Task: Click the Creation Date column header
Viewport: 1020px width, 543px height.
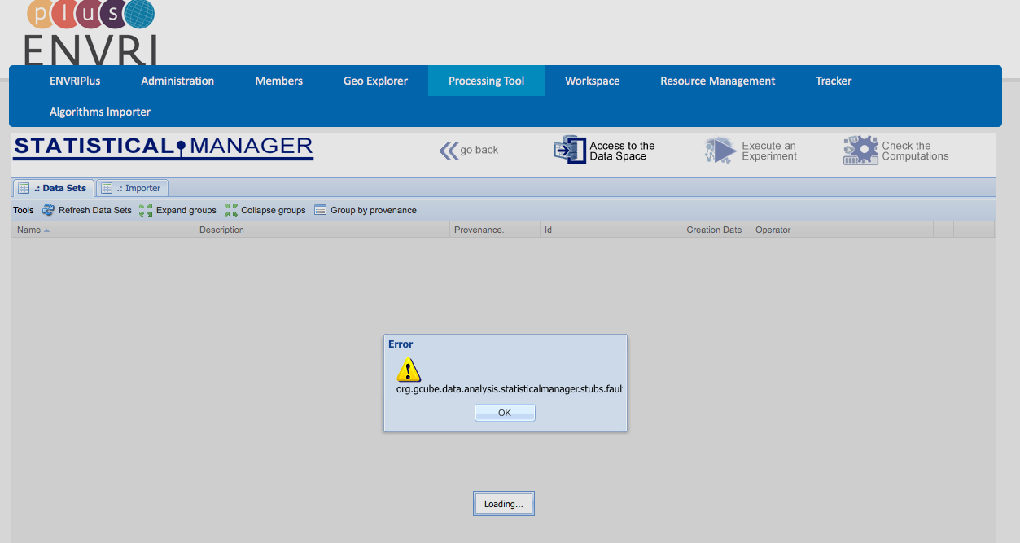Action: click(713, 230)
